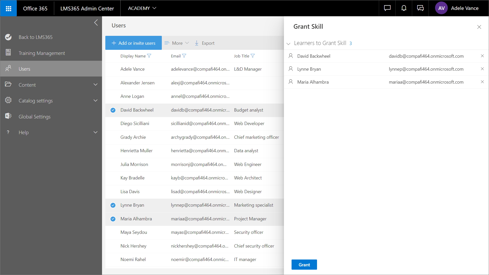
Task: Click the notifications bell icon
Action: 404,8
